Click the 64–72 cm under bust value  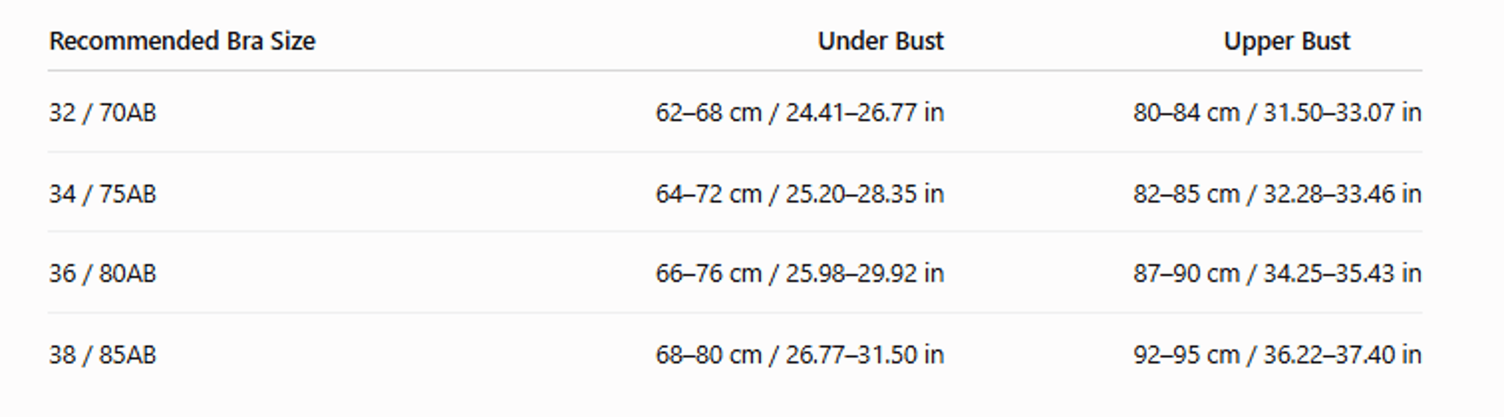(x=709, y=194)
